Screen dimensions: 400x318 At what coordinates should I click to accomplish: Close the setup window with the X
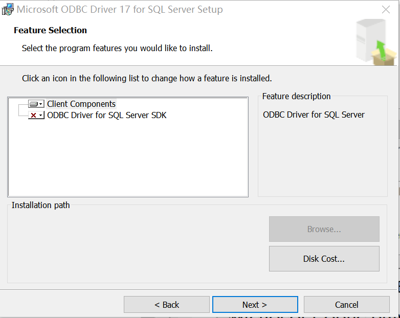(386, 9)
